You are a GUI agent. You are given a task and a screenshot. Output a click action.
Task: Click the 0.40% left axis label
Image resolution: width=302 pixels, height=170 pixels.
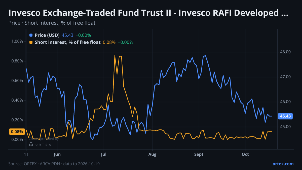coord(17,100)
